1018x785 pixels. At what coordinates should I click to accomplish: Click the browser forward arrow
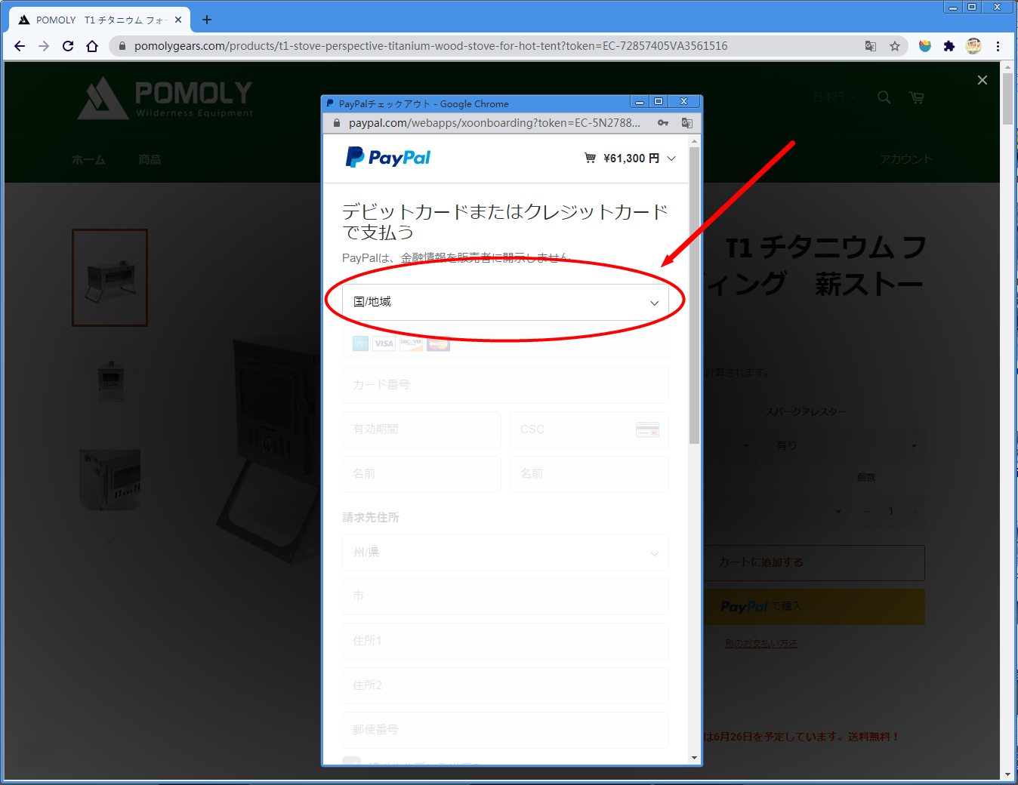coord(44,46)
